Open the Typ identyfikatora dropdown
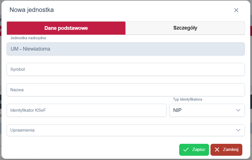This screenshot has height=160, width=252. [x=207, y=110]
